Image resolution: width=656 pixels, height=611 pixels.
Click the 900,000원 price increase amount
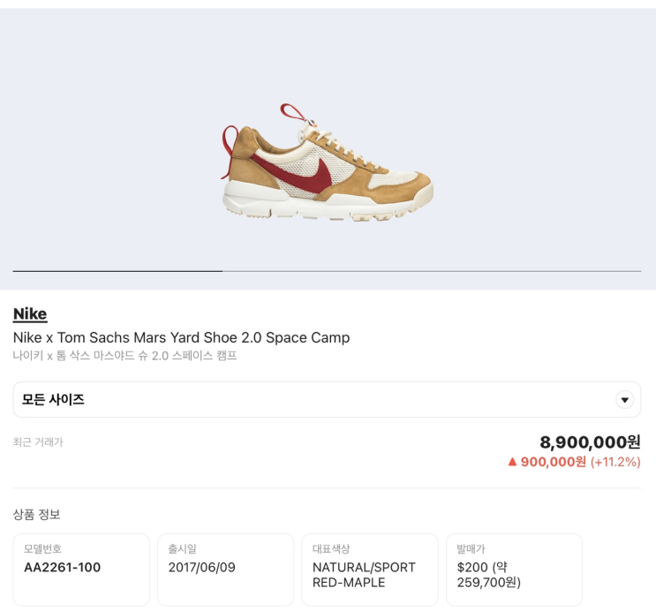pos(553,462)
